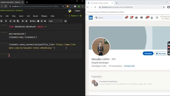Viewport: 170px width, 96px height.
Task: Select the Vasudev Lohni LinkedIn tab
Action: click(x=99, y=3)
